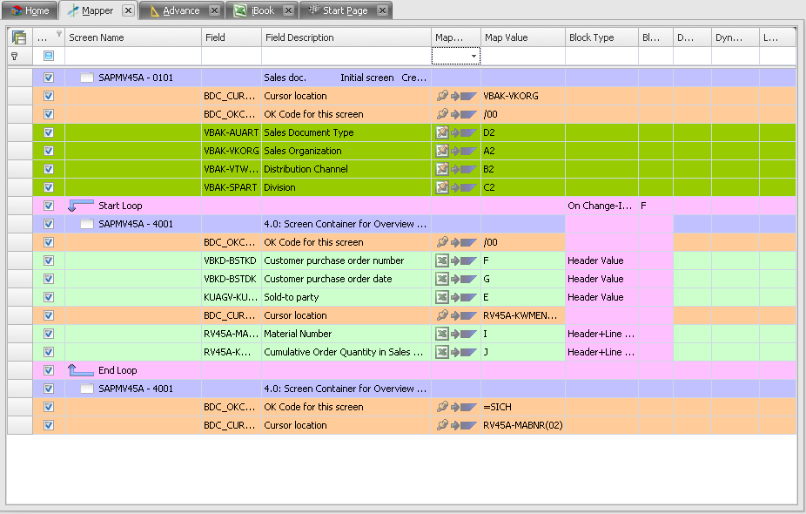Click mapping icon for Material Number row
The width and height of the screenshot is (806, 514).
click(456, 334)
